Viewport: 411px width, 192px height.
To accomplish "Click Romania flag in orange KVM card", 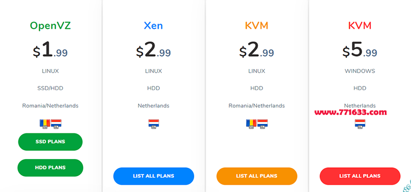I will pyautogui.click(x=251, y=124).
